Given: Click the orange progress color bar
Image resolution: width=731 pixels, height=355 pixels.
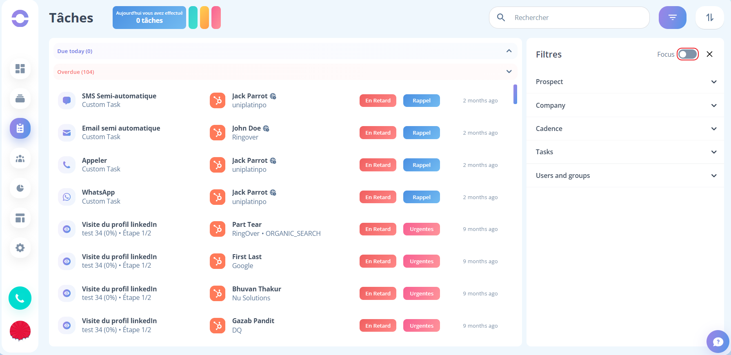Looking at the screenshot, I should 204,18.
